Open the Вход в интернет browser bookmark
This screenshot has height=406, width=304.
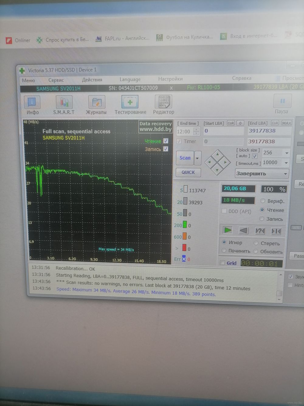(x=249, y=36)
